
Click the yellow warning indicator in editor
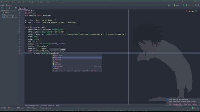click(190, 11)
